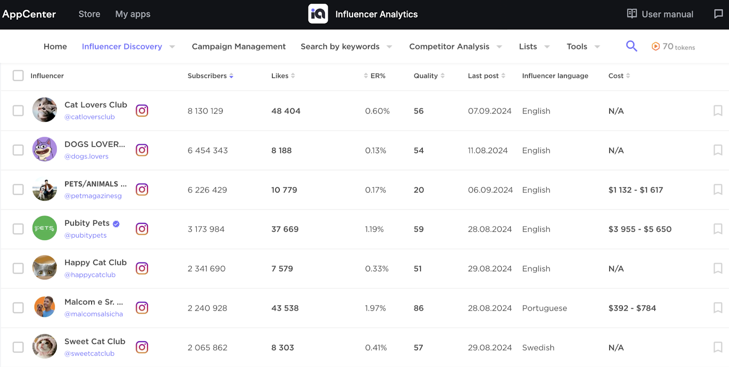Screen dimensions: 729x367
Task: Open the Influencer Discovery menu
Action: pyautogui.click(x=122, y=47)
